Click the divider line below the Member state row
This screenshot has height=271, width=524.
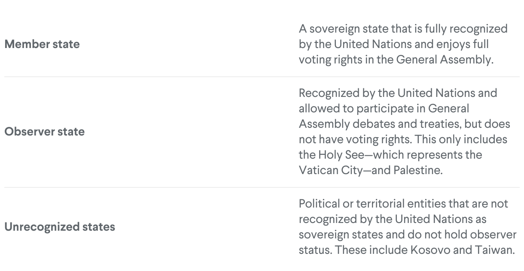[262, 77]
